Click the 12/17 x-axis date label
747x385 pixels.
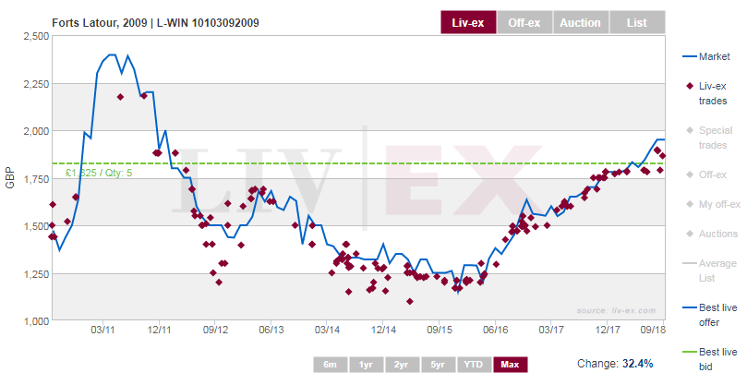click(608, 330)
